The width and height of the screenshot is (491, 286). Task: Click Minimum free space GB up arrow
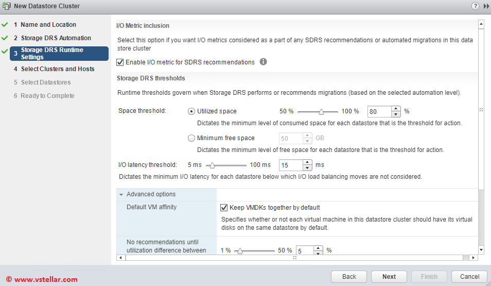307,136
